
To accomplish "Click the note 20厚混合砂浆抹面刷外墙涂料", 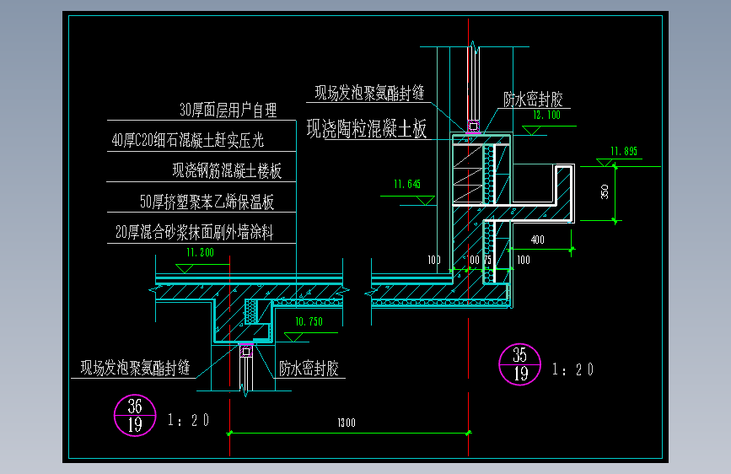I will [195, 232].
